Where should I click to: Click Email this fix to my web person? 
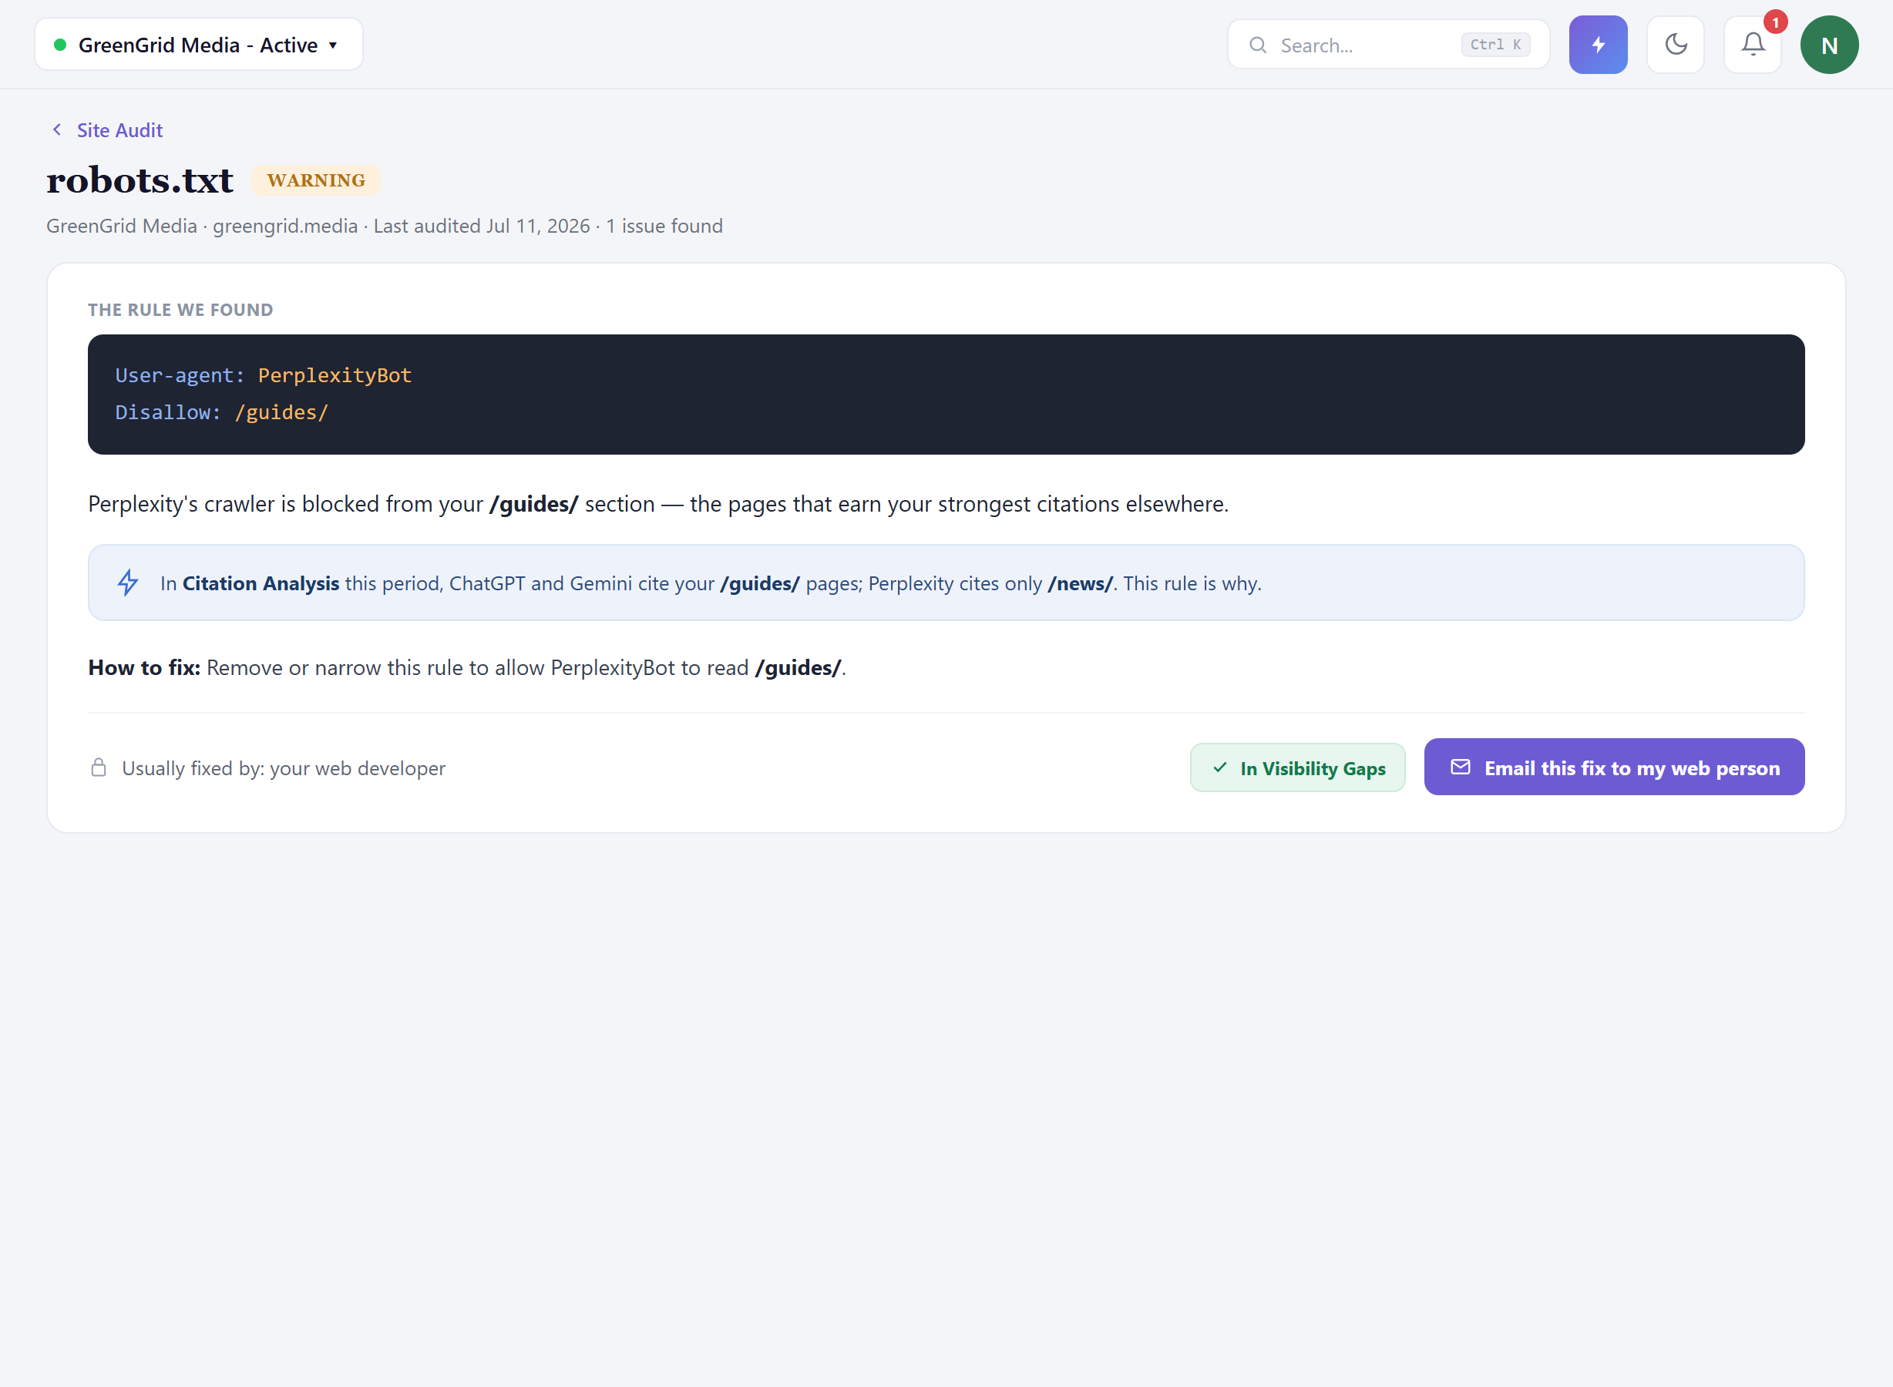1614,767
